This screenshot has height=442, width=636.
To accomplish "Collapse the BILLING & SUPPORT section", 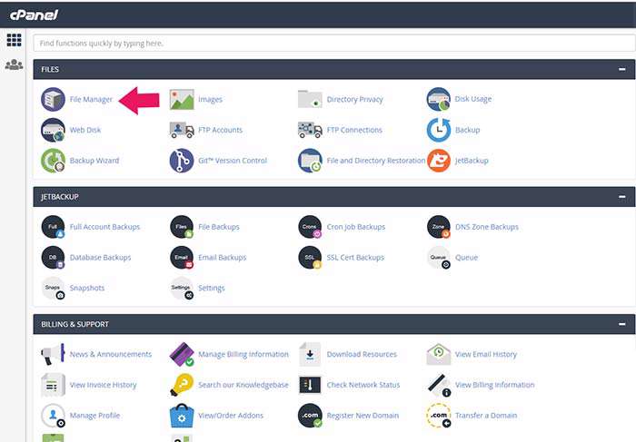I will 621,324.
